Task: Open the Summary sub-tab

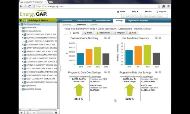Action: coord(67,25)
